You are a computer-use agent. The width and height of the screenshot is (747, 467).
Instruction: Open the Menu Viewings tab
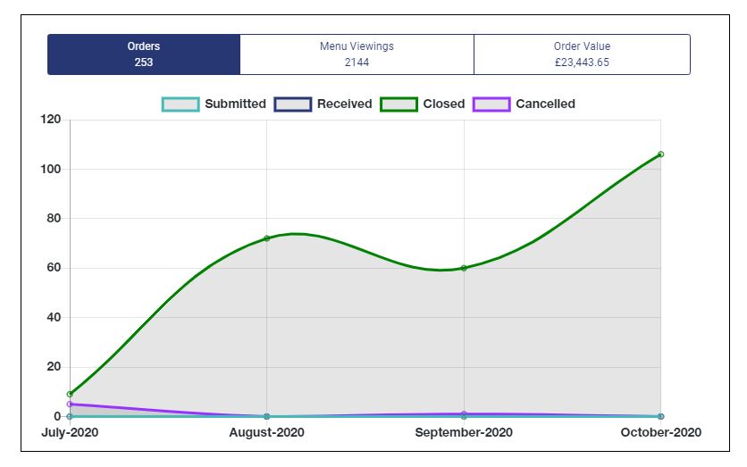pos(357,54)
